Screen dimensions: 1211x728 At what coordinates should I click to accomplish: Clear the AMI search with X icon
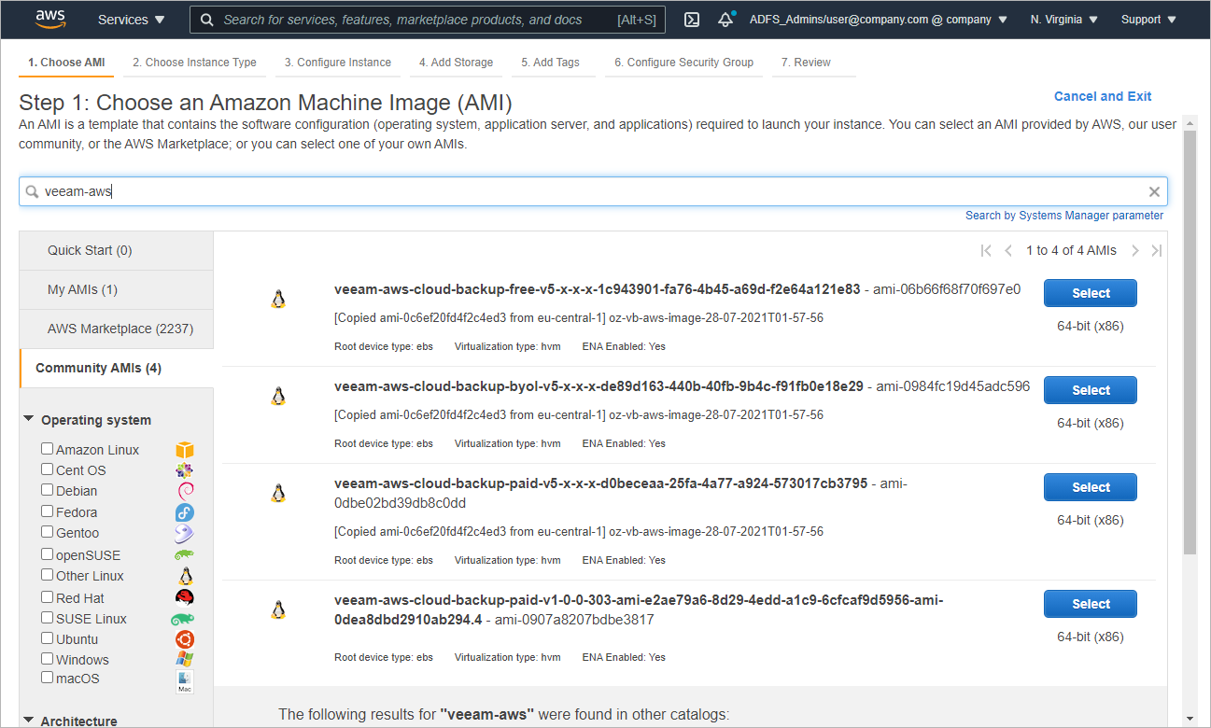pyautogui.click(x=1154, y=191)
